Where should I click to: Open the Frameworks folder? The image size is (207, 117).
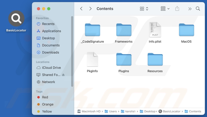click(124, 30)
